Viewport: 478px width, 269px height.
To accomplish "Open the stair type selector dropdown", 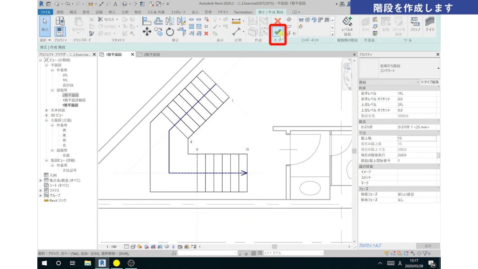I will [438, 69].
